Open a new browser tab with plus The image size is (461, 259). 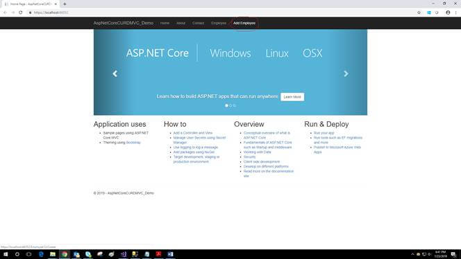click(65, 4)
